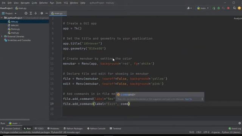Image resolution: width=242 pixels, height=136 pixels.
Task: Open the Problems tool window
Action: click(53, 128)
